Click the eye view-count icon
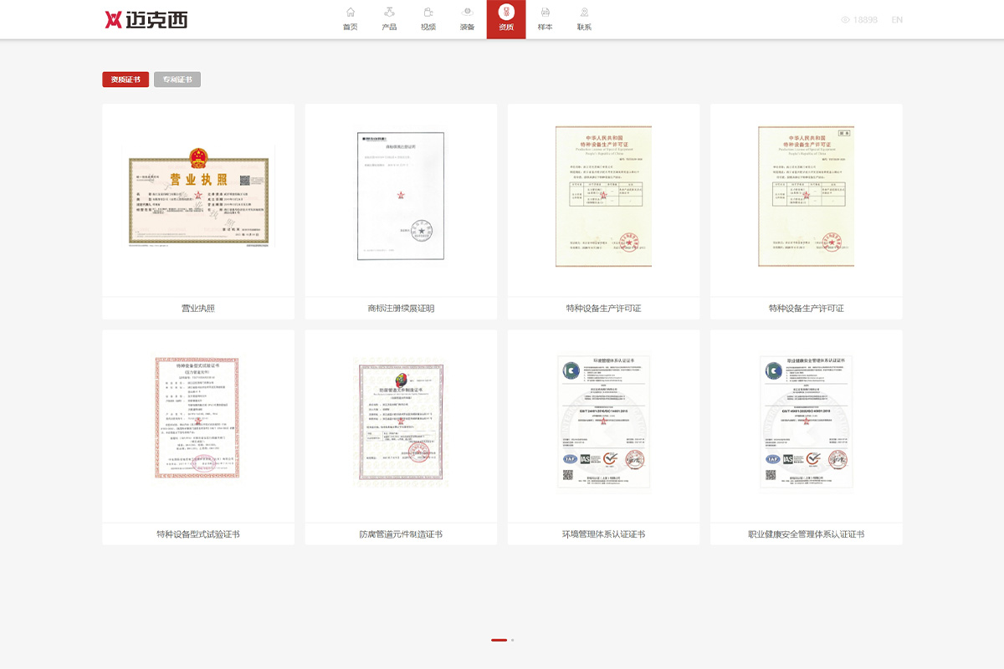The height and width of the screenshot is (669, 1004). click(x=845, y=19)
